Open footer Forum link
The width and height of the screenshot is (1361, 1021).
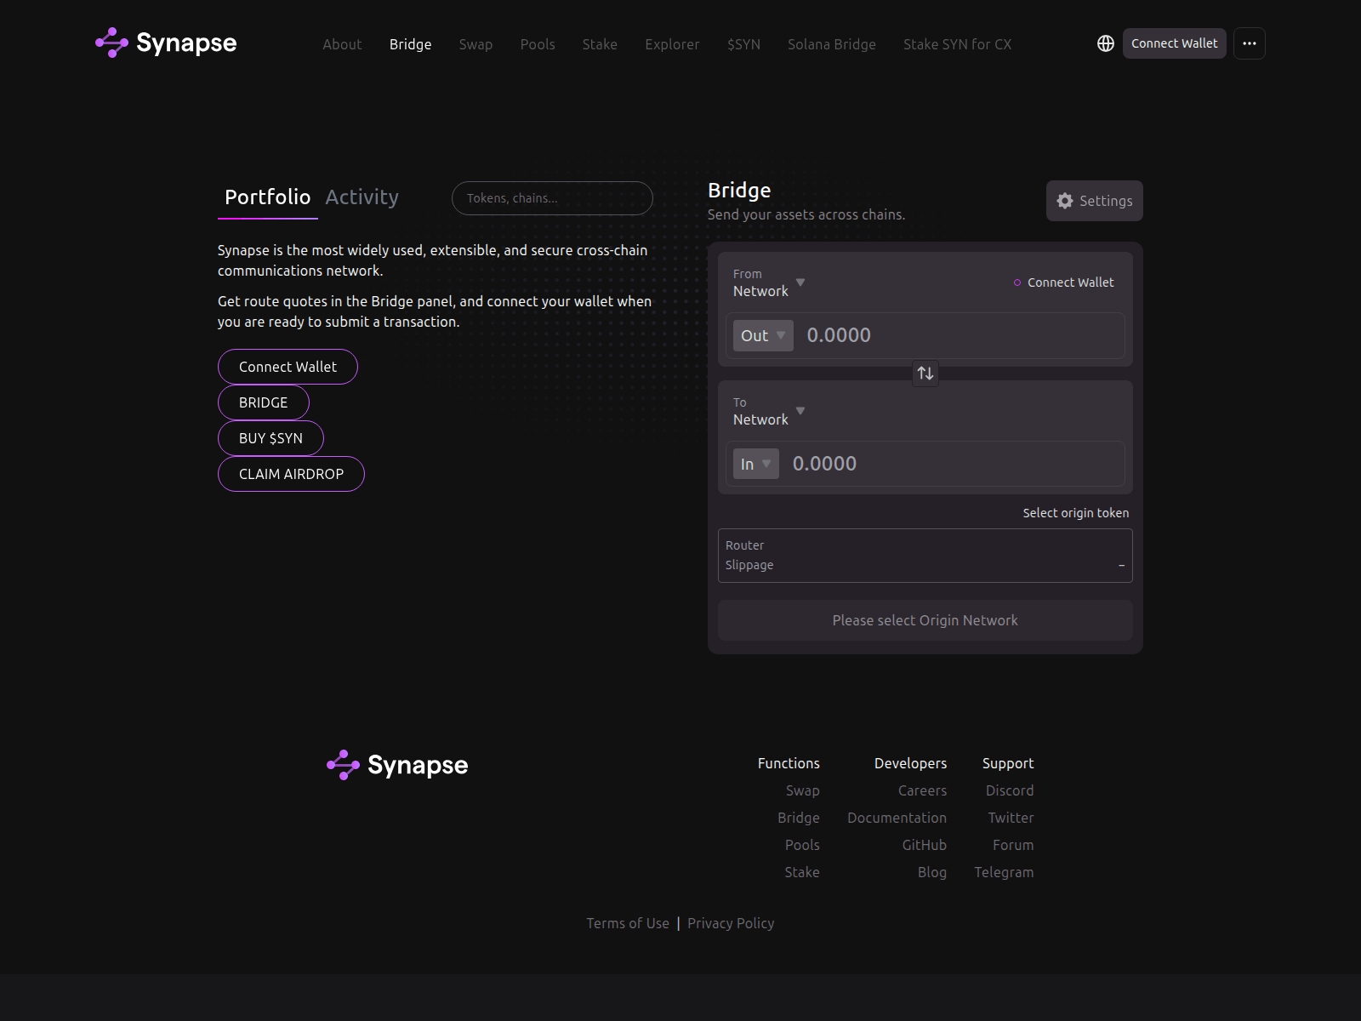click(x=1013, y=845)
